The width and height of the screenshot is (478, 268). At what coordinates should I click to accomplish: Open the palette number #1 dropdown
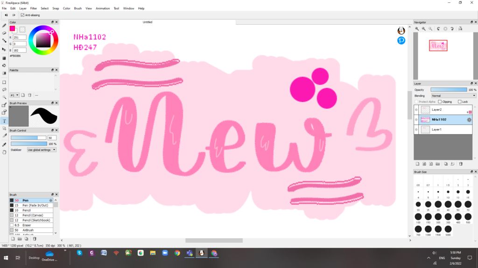pyautogui.click(x=14, y=95)
